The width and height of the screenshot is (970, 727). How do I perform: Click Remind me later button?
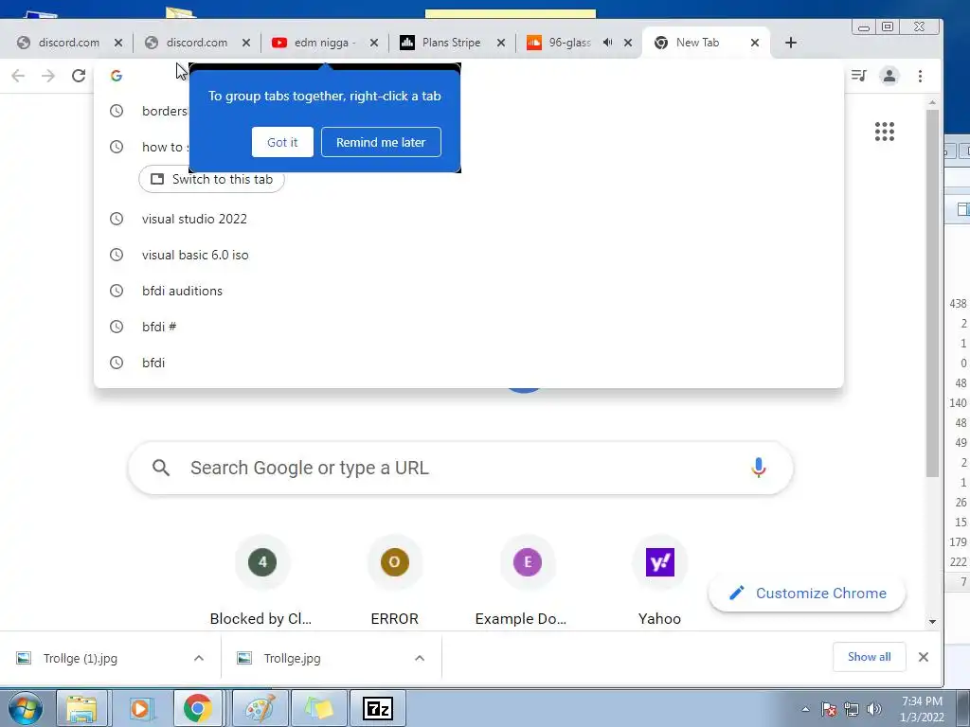[x=381, y=142]
